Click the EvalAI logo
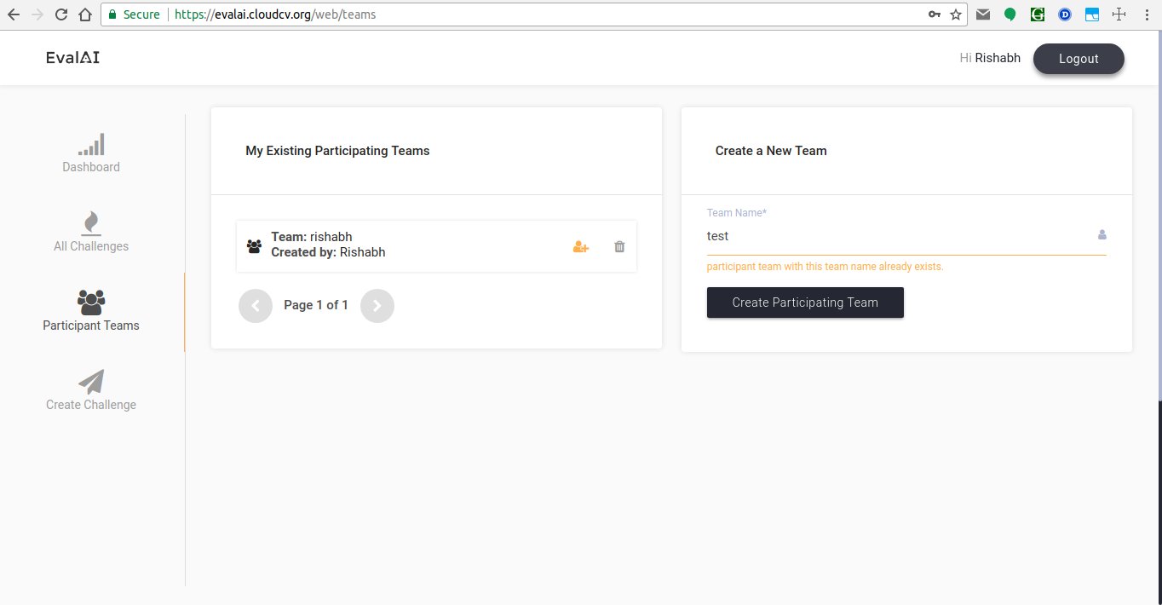This screenshot has width=1162, height=605. (x=73, y=58)
